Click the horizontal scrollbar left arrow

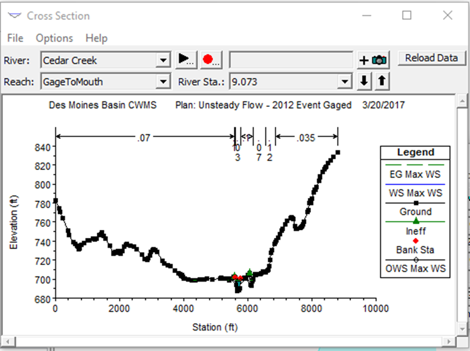click(x=8, y=341)
